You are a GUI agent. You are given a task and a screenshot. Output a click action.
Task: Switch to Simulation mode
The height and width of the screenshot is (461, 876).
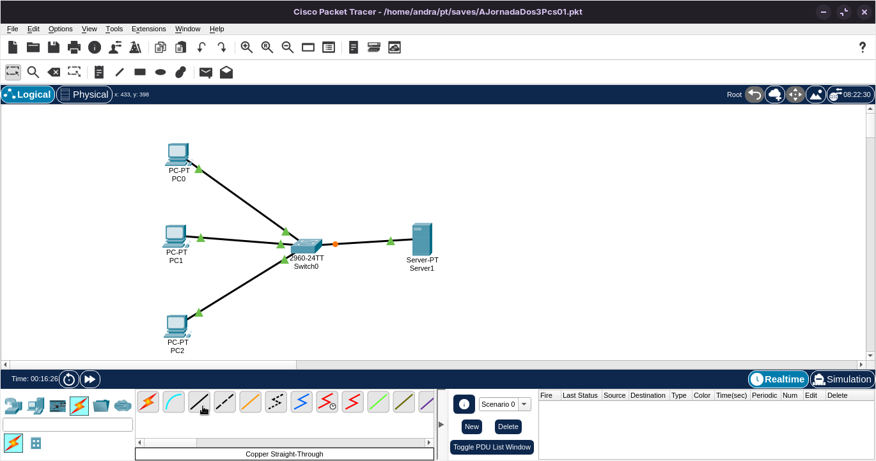[841, 379]
